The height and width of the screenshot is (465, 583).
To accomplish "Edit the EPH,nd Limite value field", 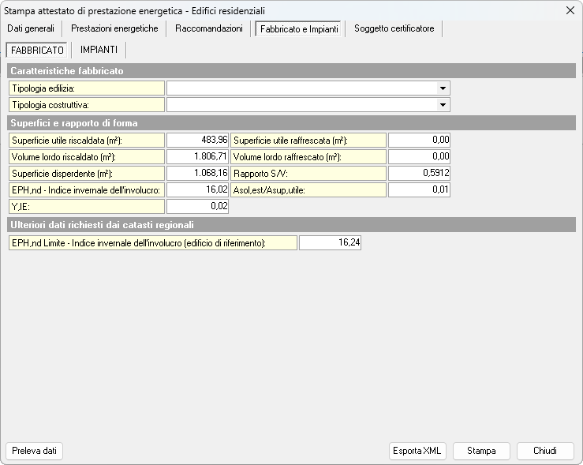I will [x=330, y=243].
